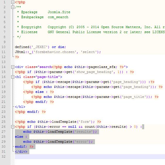Collapse the div search block at line 14
This screenshot has height=165, width=165.
(x=13, y=67)
